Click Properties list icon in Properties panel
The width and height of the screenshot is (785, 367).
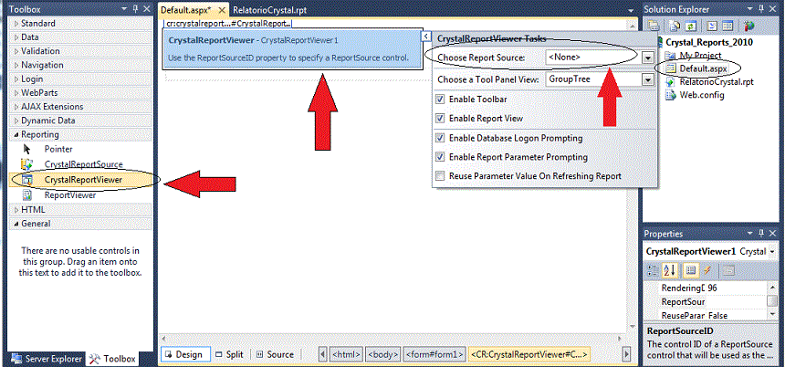coord(691,270)
